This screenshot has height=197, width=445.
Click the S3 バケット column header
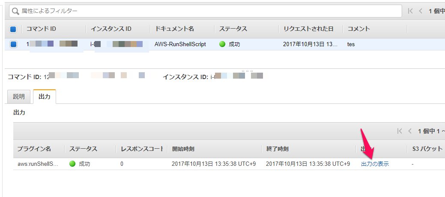[424, 149]
